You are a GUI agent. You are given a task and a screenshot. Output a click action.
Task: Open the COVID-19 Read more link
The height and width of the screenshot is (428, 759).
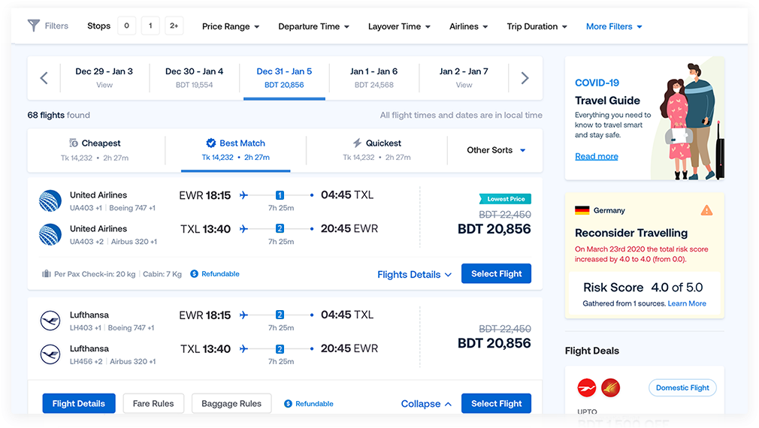click(597, 156)
